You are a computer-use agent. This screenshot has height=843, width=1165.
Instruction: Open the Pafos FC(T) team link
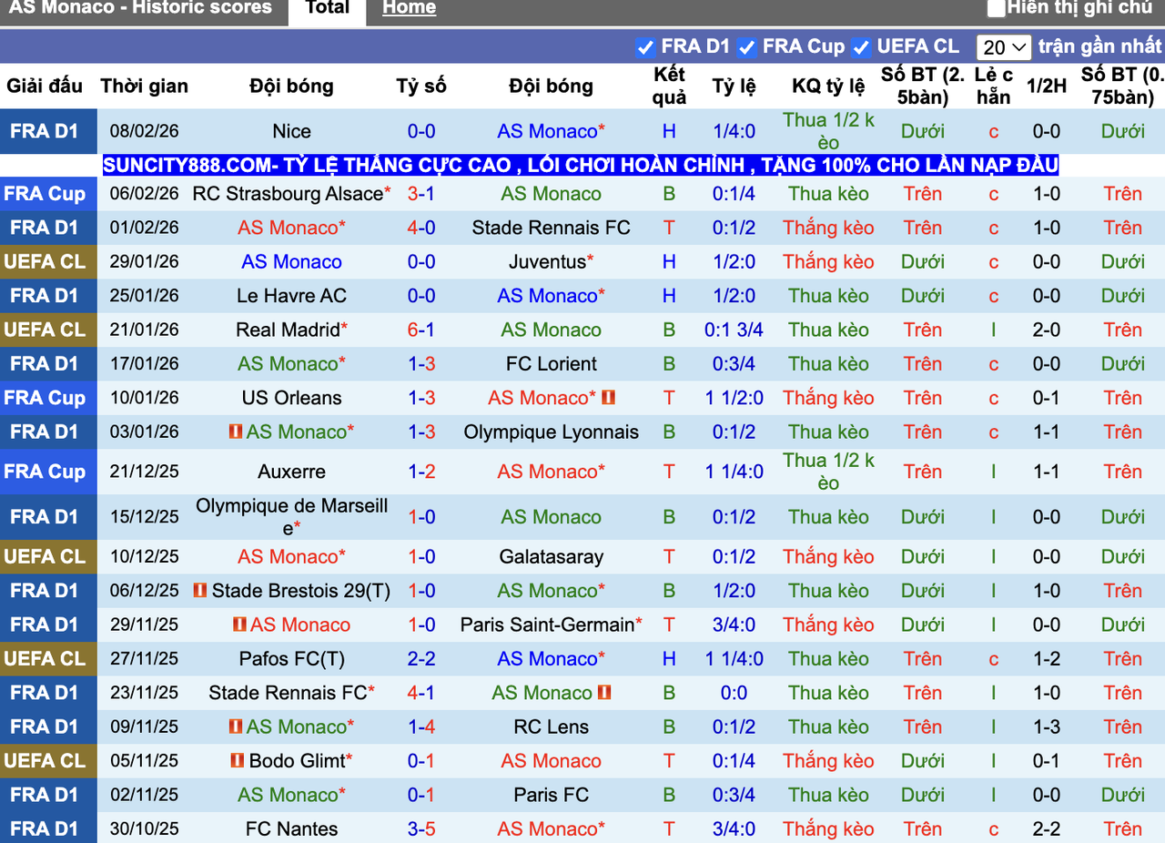coord(291,659)
